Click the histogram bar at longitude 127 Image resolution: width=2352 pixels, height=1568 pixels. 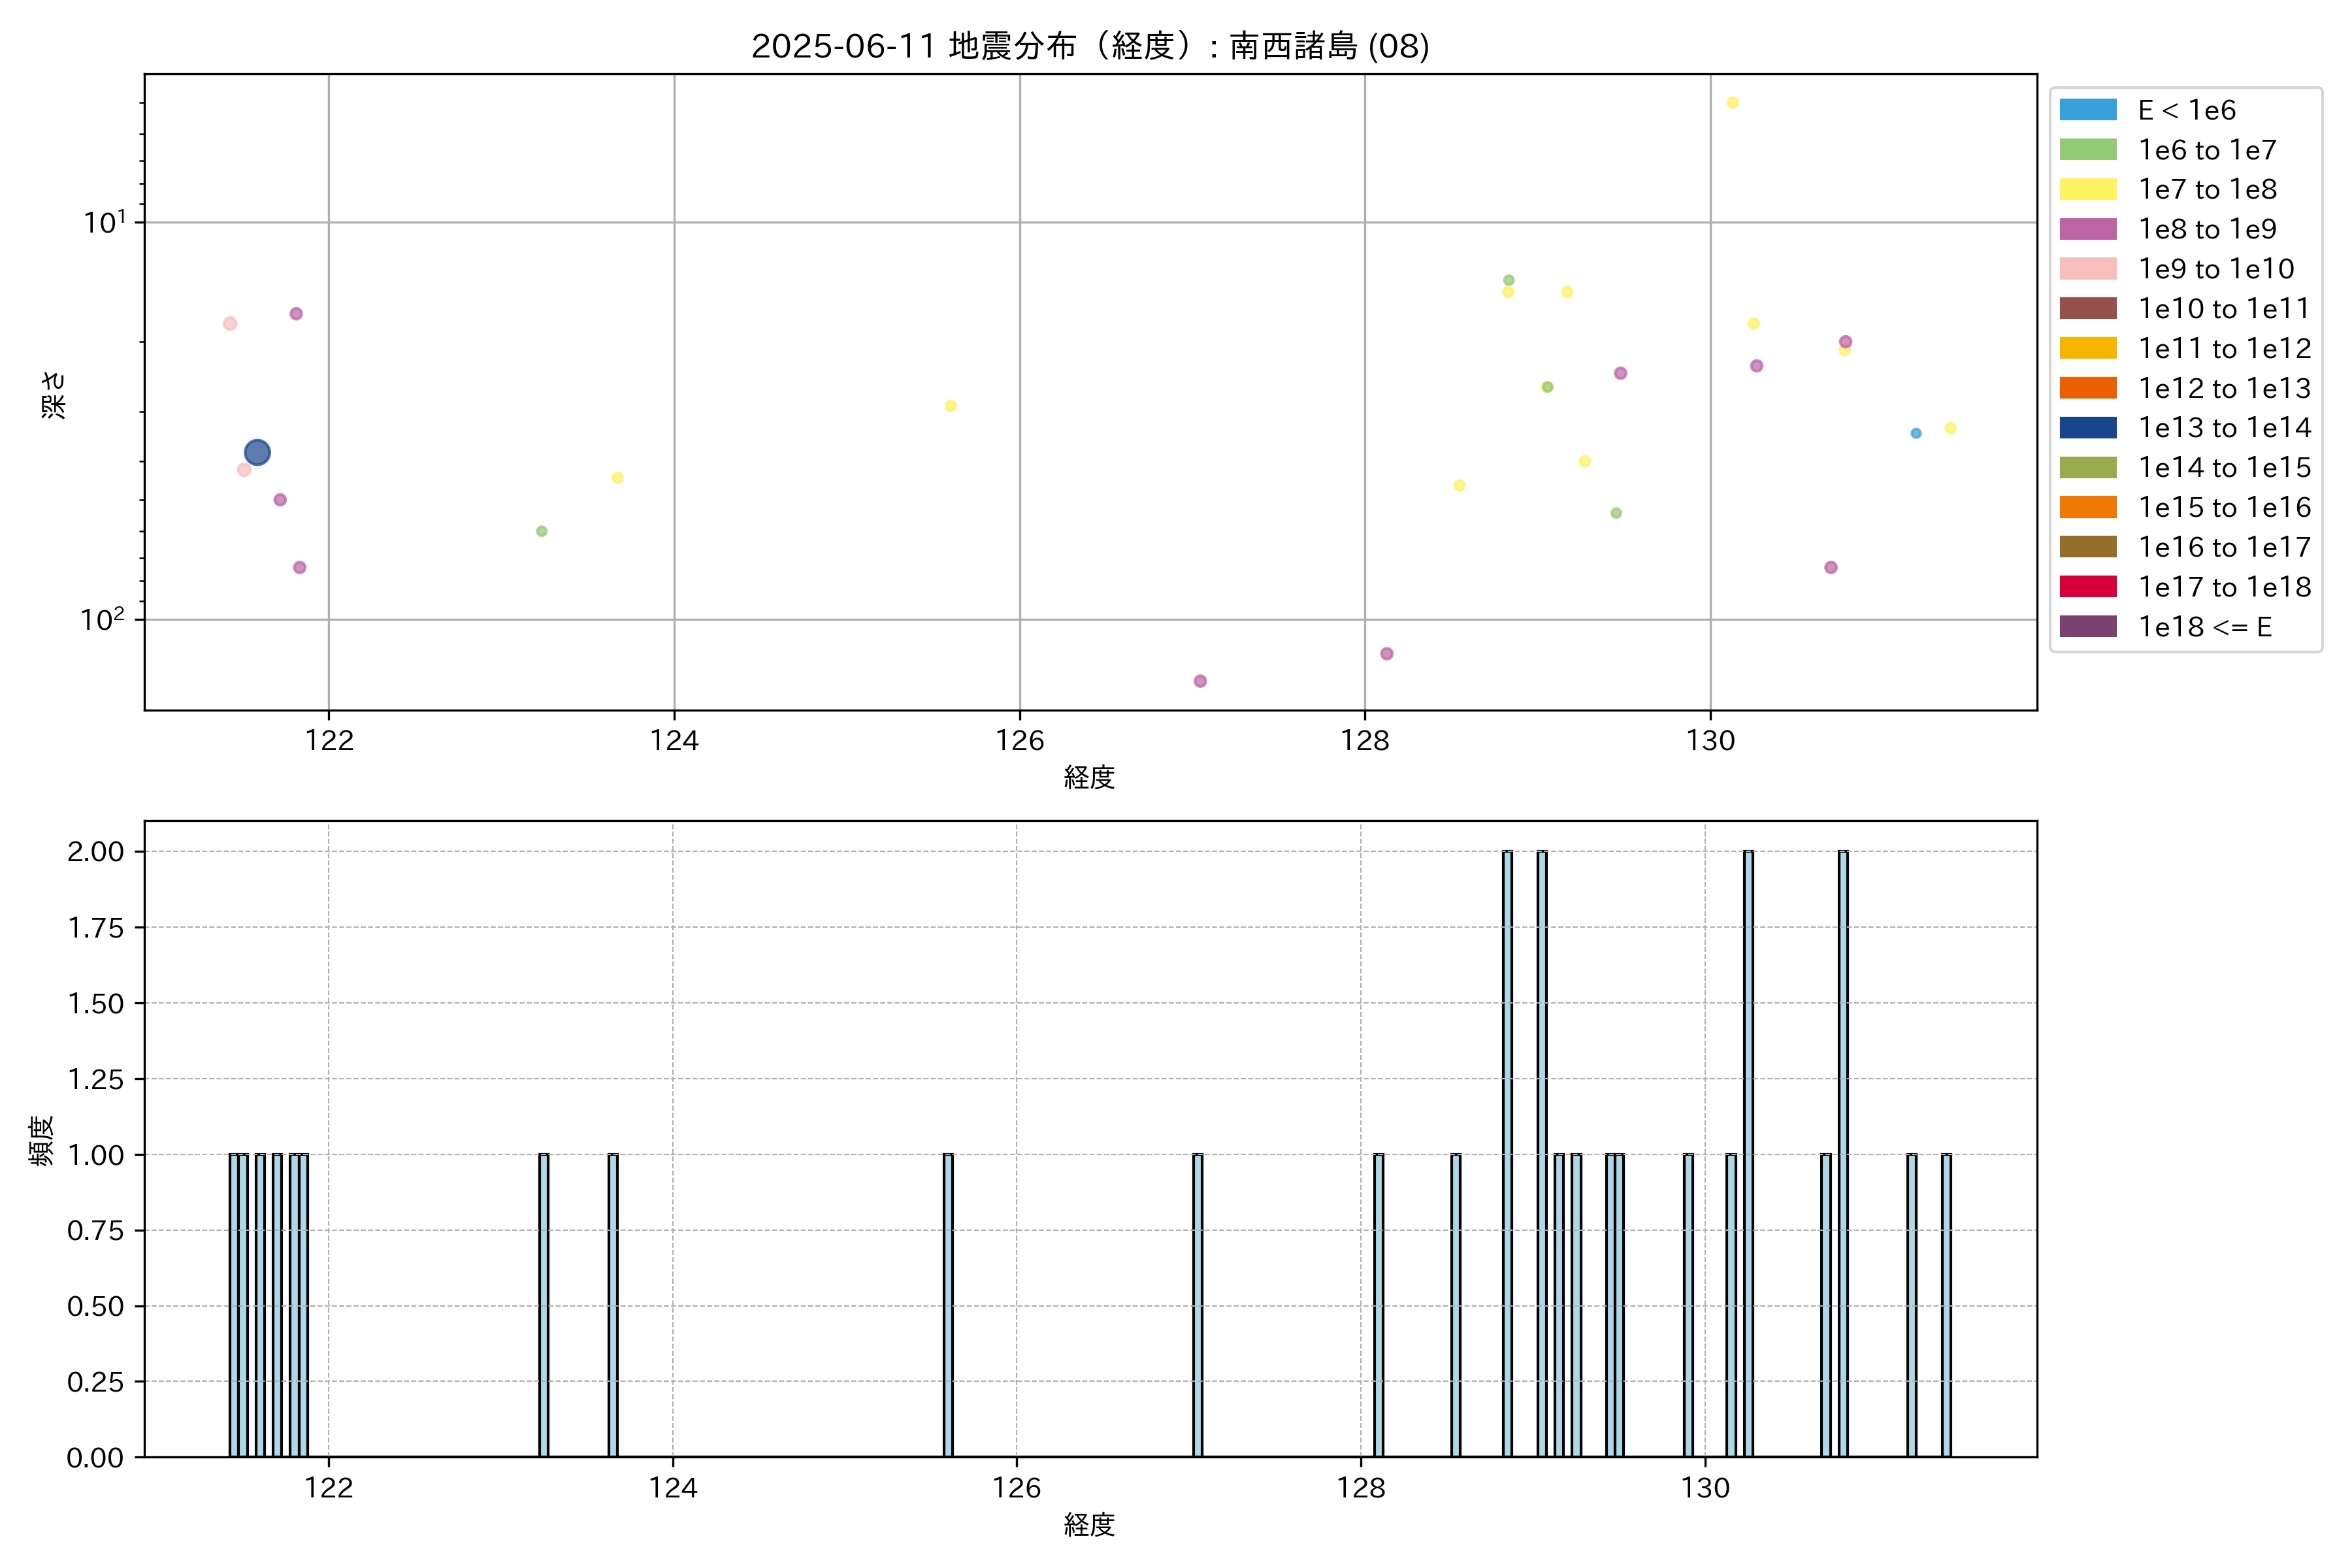click(1197, 1305)
